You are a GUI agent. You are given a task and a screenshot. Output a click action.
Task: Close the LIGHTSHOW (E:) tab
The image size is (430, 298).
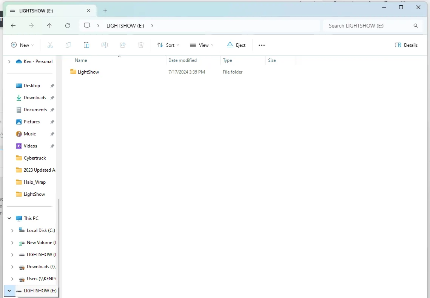pos(89,11)
